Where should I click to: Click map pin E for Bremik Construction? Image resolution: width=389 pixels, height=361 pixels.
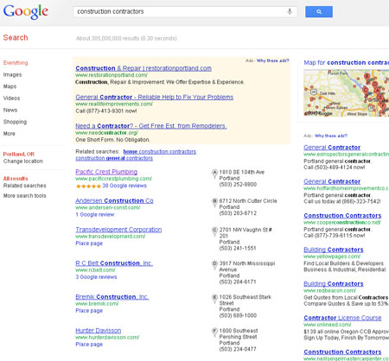coord(214,299)
